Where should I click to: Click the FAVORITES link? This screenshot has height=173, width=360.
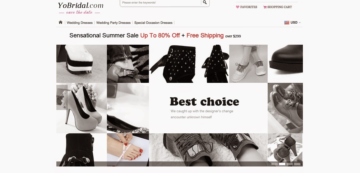coord(249,7)
